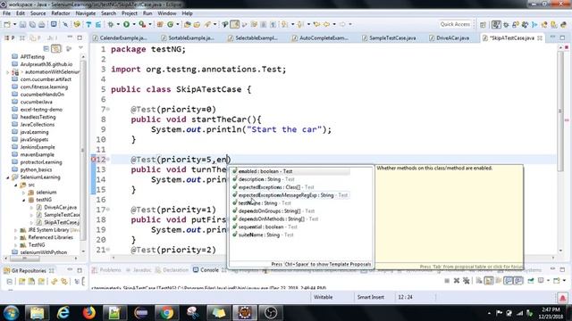Click the Print toolbar icon

click(42, 24)
